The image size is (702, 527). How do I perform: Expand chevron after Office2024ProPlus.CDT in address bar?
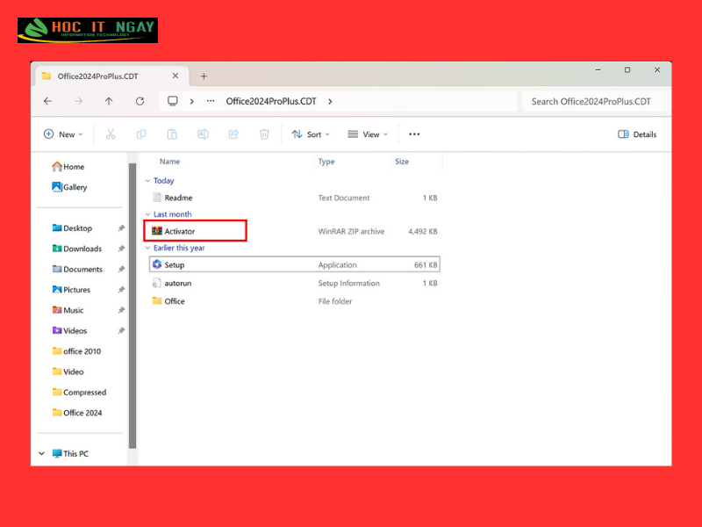(330, 101)
